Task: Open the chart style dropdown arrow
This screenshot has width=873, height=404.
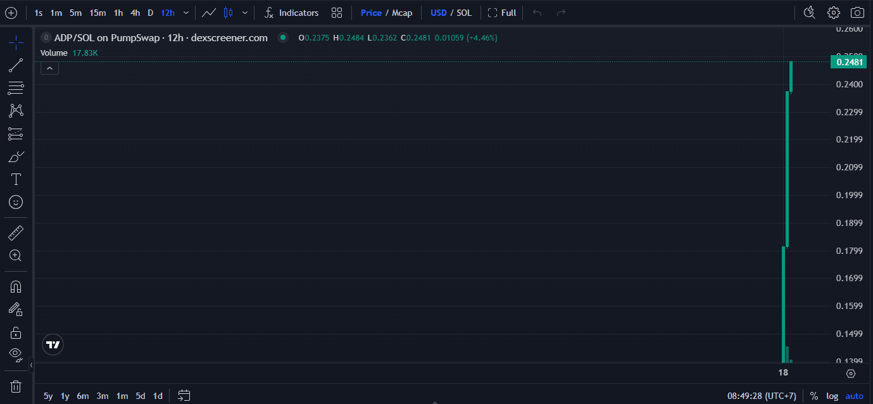Action: click(245, 13)
